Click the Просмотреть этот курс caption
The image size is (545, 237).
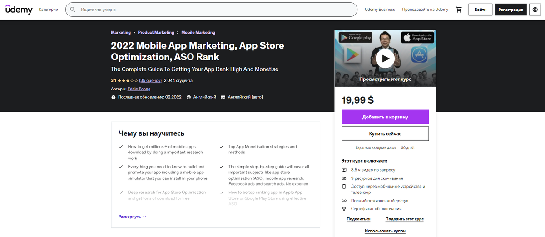pos(385,79)
